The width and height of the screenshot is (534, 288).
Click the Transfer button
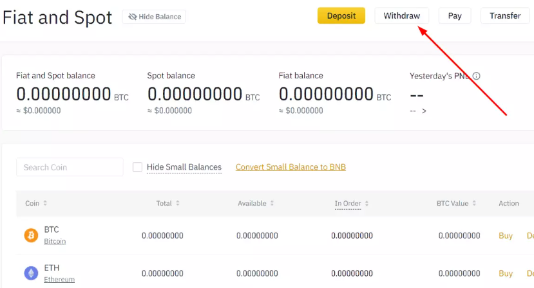coord(505,15)
